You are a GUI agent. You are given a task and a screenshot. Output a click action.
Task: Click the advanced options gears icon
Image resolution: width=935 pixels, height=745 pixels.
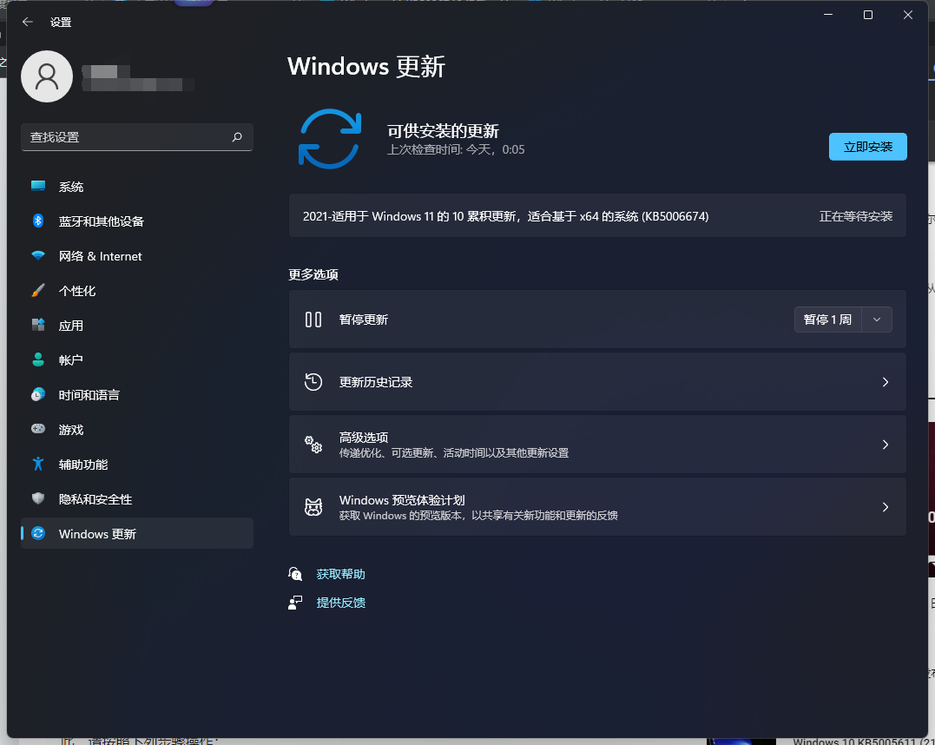coord(313,445)
